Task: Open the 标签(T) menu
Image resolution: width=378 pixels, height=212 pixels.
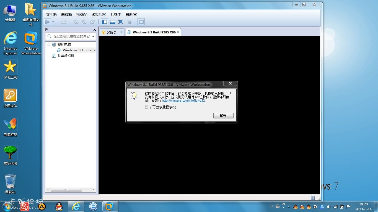Action: pyautogui.click(x=116, y=15)
